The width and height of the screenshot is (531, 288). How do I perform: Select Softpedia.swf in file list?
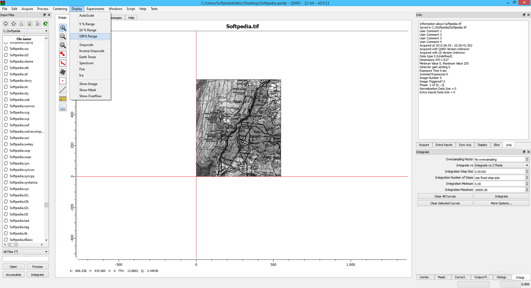click(19, 125)
